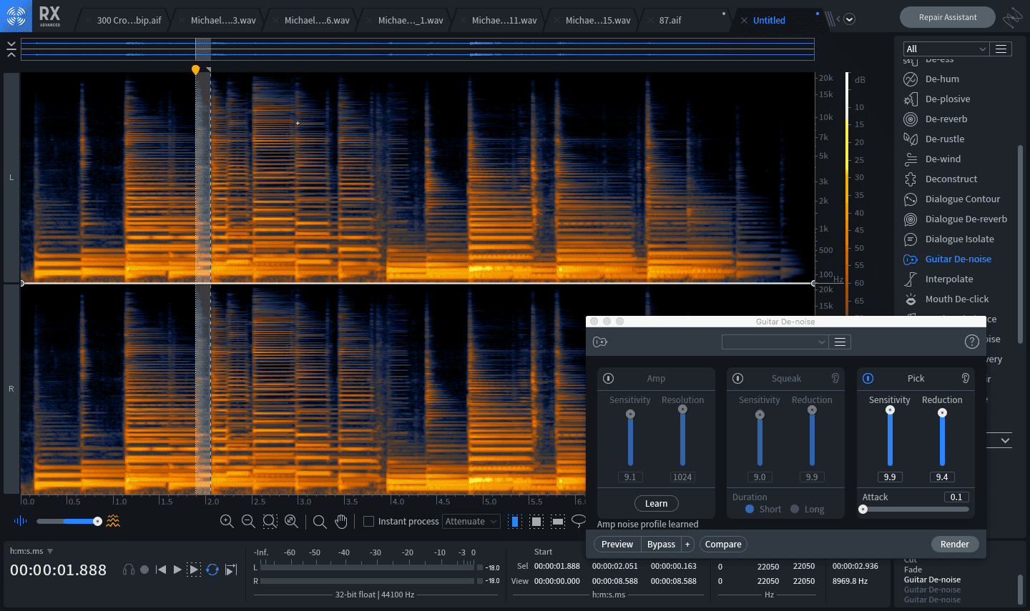
Task: Open the Dialogue Contour module icon
Action: 911,199
